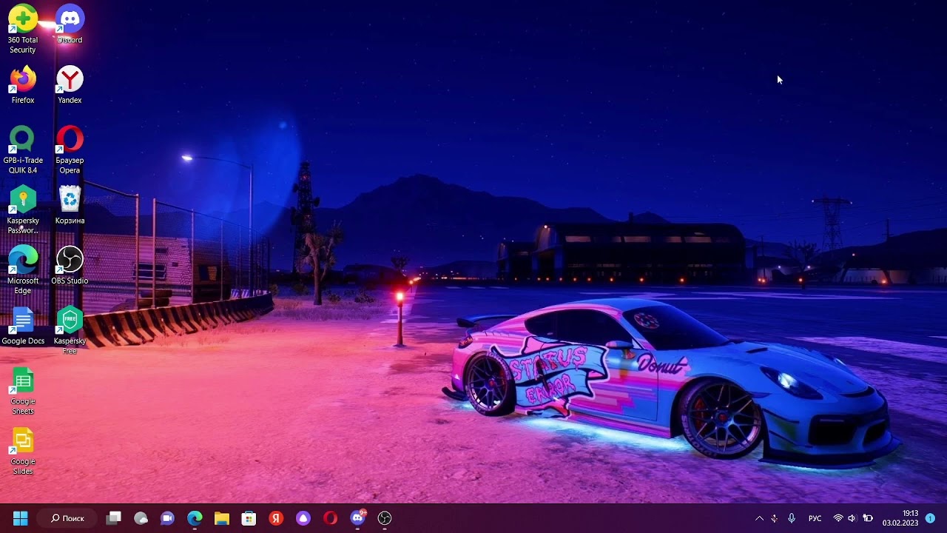Switch to Discord in the taskbar
Screen dimensions: 947x533
(x=357, y=518)
